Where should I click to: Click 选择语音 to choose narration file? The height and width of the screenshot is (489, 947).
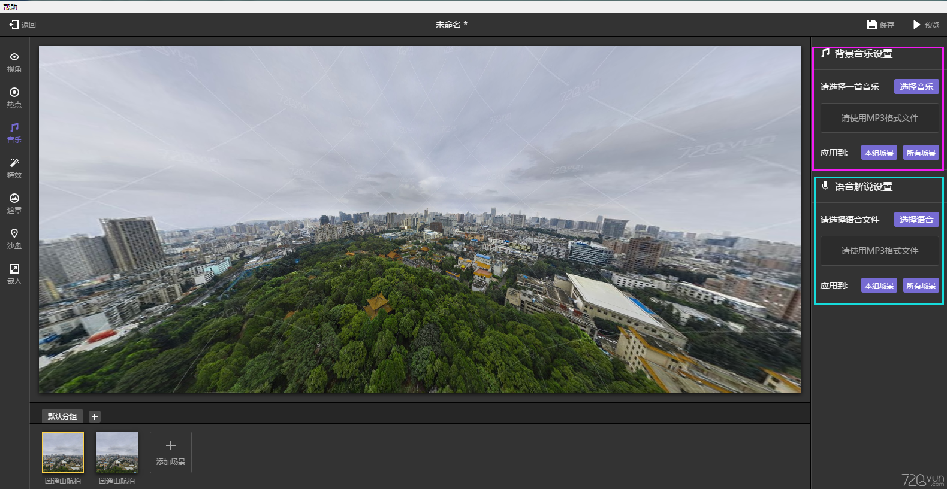916,220
